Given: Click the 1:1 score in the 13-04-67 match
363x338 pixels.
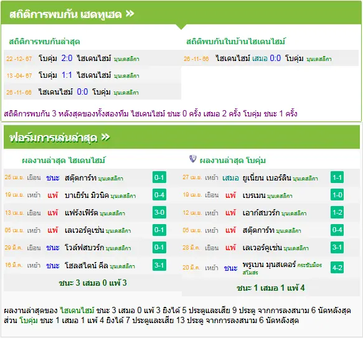Looking at the screenshot, I should click(x=67, y=75).
